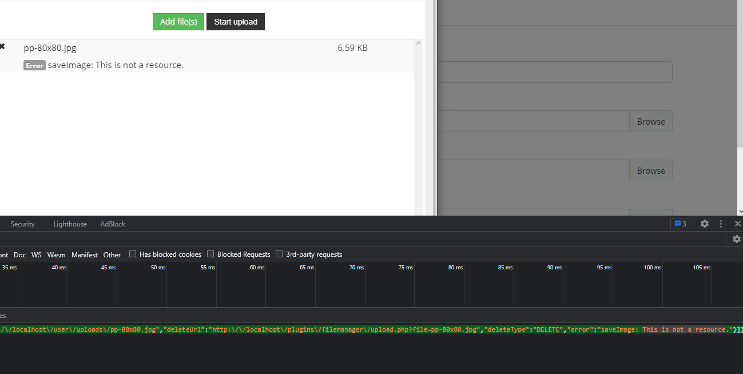The height and width of the screenshot is (374, 743).
Task: Enable 3rd-party requests filtering
Action: tap(279, 254)
